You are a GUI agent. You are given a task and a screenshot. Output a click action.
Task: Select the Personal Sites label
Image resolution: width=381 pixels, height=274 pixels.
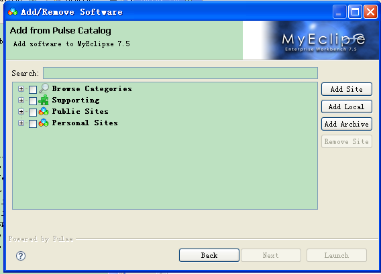coord(85,123)
